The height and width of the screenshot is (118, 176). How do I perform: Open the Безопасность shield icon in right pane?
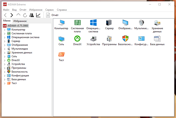[125, 39]
